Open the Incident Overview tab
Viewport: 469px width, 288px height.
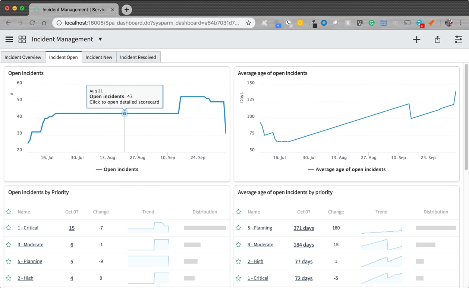pos(23,57)
